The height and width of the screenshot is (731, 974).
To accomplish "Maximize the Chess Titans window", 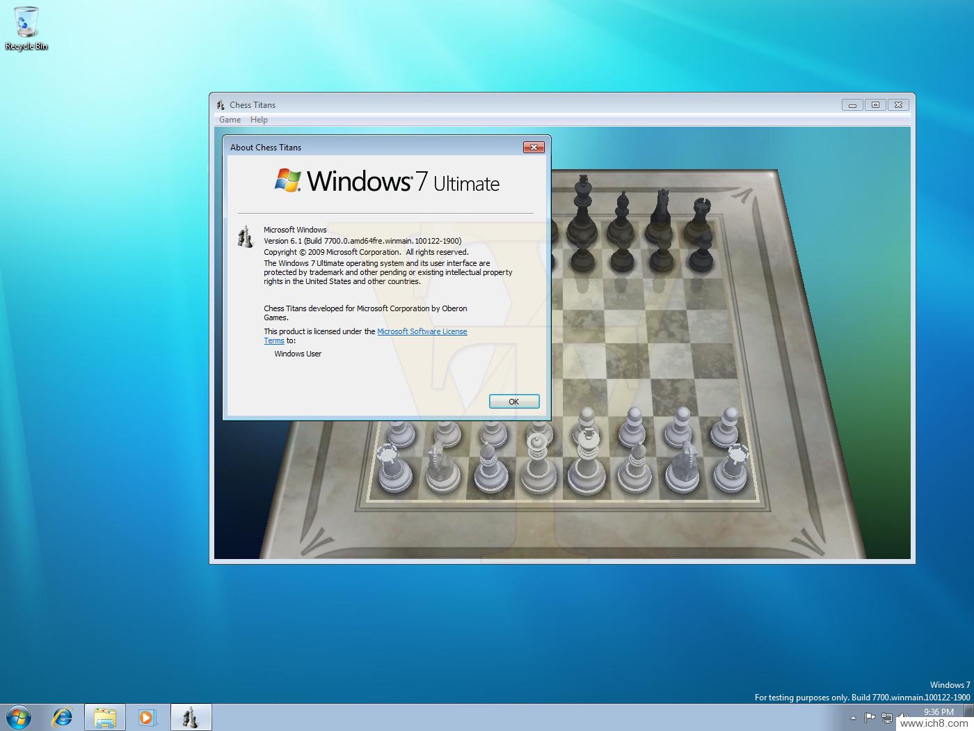I will (x=875, y=105).
